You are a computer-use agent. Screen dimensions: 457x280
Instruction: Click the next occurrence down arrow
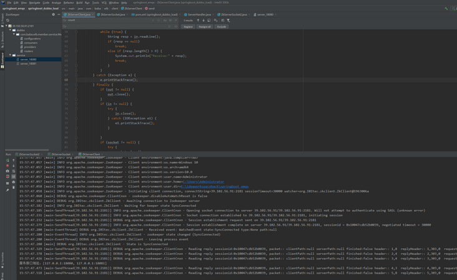[204, 21]
